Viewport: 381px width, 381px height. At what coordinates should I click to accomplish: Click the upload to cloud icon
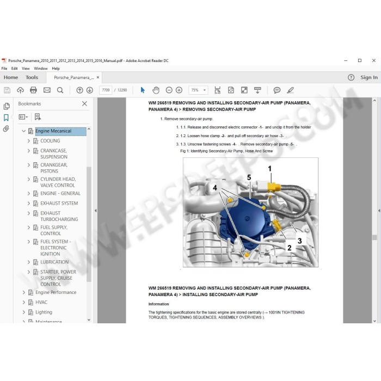click(20, 90)
